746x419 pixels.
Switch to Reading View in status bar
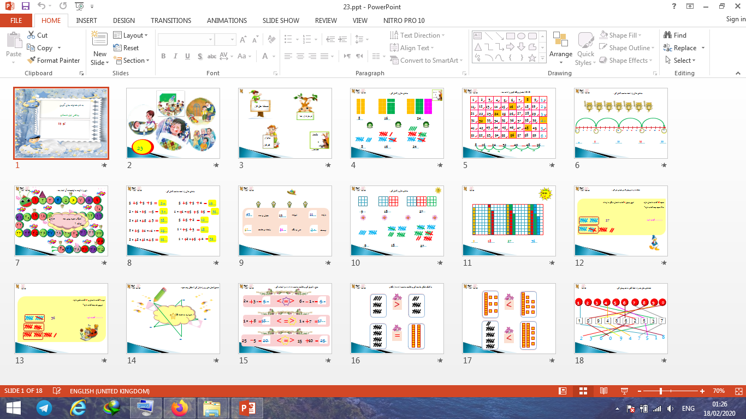point(603,391)
